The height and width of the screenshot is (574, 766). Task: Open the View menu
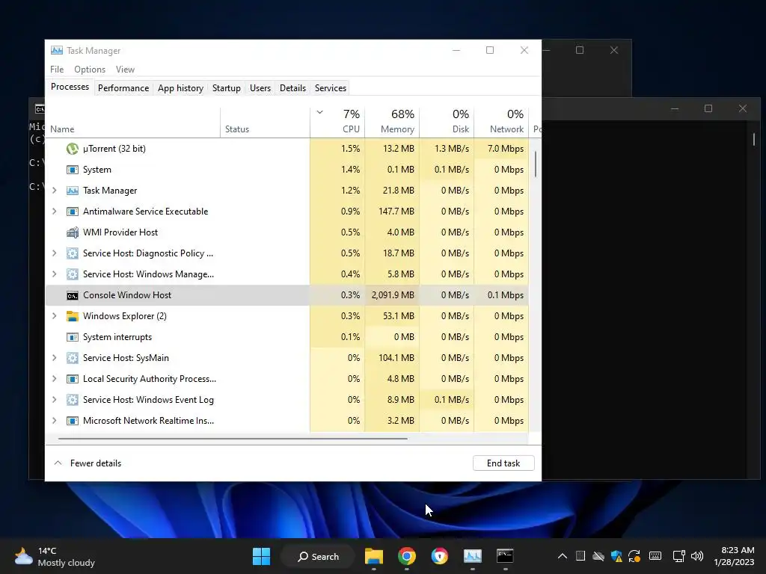click(125, 70)
